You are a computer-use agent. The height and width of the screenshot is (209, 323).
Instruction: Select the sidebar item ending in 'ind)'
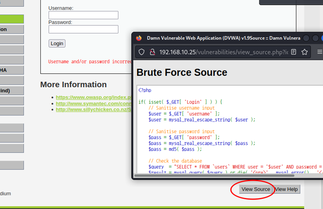coord(12,91)
